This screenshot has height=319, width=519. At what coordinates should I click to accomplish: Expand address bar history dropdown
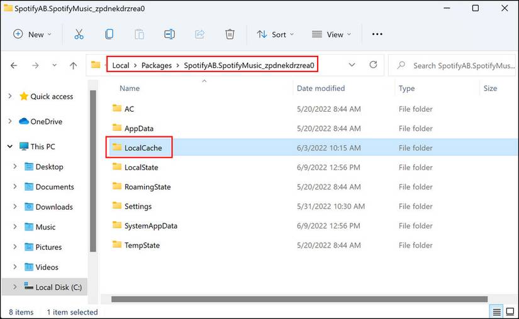click(x=352, y=65)
